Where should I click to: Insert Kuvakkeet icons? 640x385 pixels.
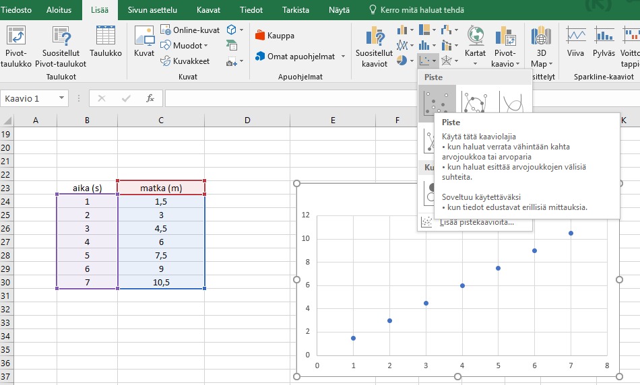[185, 61]
